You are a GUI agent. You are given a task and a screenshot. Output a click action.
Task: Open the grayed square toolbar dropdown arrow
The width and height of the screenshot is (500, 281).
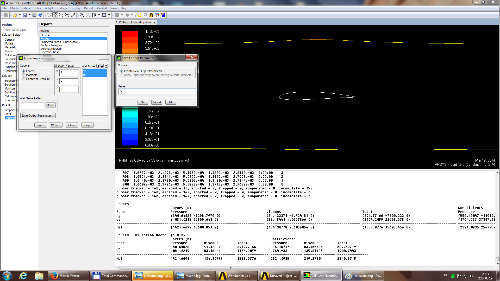pyautogui.click(x=122, y=15)
